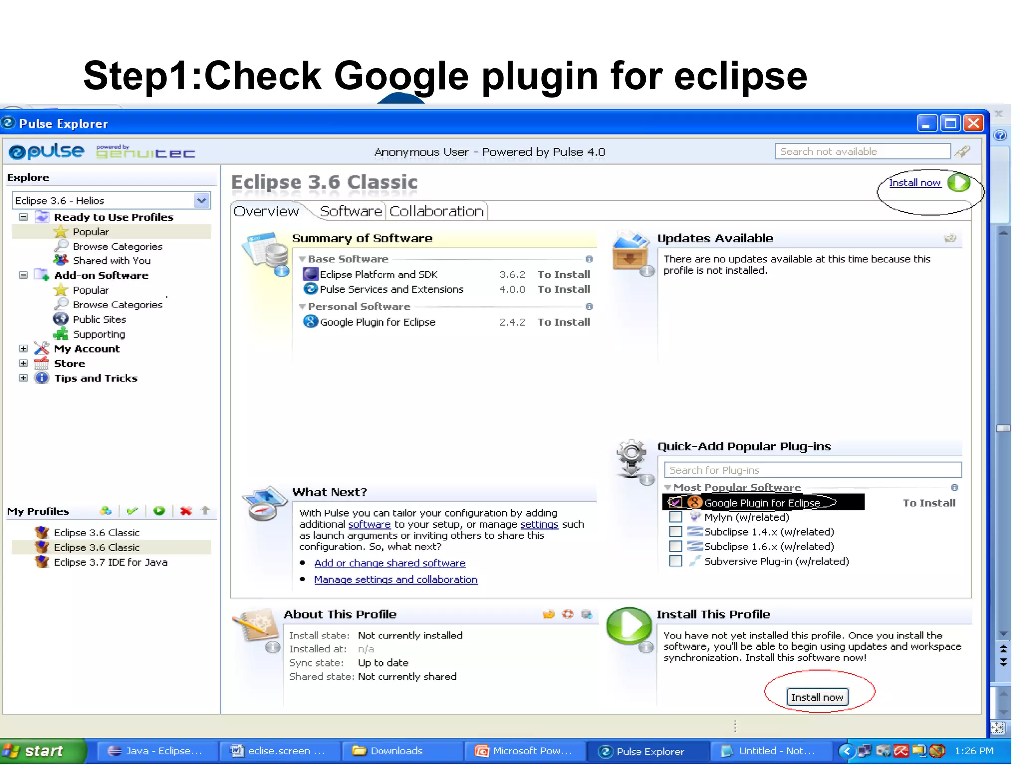Collapse the Add-on Software node
The width and height of the screenshot is (1020, 765).
point(23,275)
